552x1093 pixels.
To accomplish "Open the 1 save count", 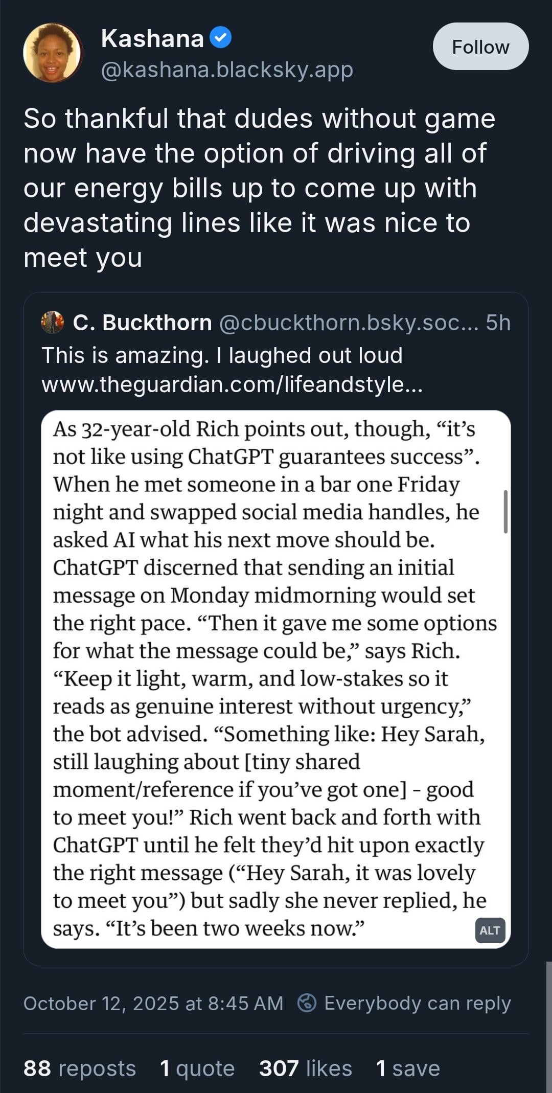I will [x=407, y=1068].
